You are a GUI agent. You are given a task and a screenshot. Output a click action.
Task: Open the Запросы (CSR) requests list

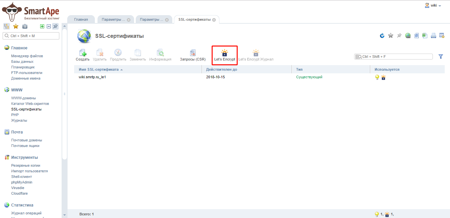click(x=193, y=55)
